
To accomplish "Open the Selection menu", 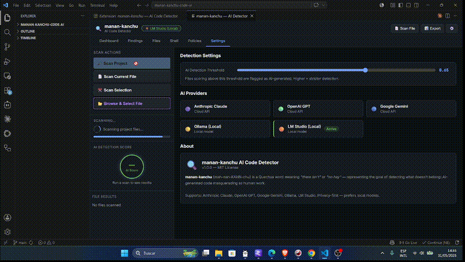I will (43, 5).
